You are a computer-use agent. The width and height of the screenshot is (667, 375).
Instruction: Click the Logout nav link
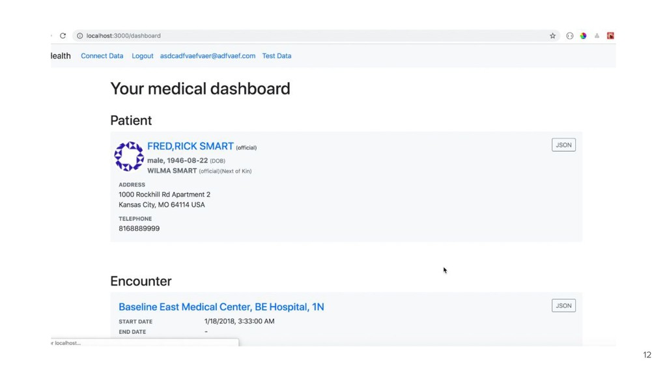click(x=143, y=56)
